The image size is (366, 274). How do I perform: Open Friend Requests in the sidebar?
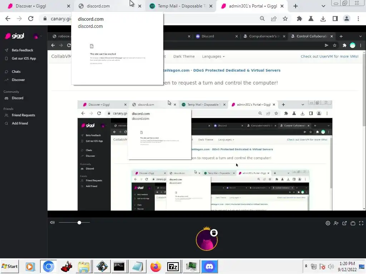[x=23, y=115]
